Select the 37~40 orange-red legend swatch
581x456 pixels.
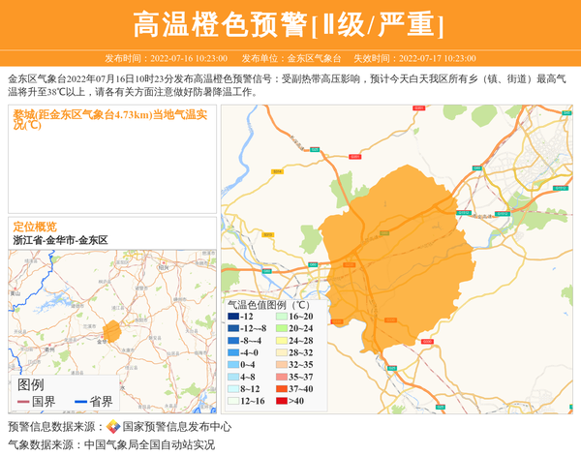(279, 389)
